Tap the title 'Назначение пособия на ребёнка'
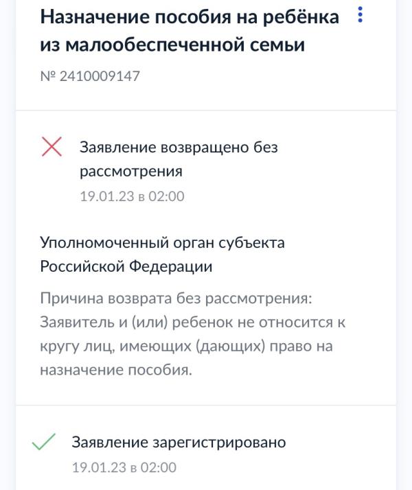This screenshot has width=412, height=490. point(190,16)
